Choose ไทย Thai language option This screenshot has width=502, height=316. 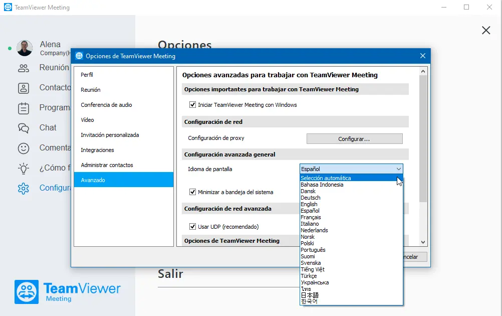coord(351,289)
